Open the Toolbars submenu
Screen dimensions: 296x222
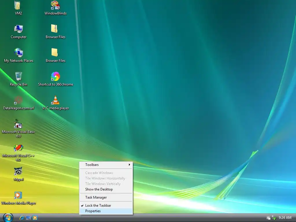pos(106,164)
